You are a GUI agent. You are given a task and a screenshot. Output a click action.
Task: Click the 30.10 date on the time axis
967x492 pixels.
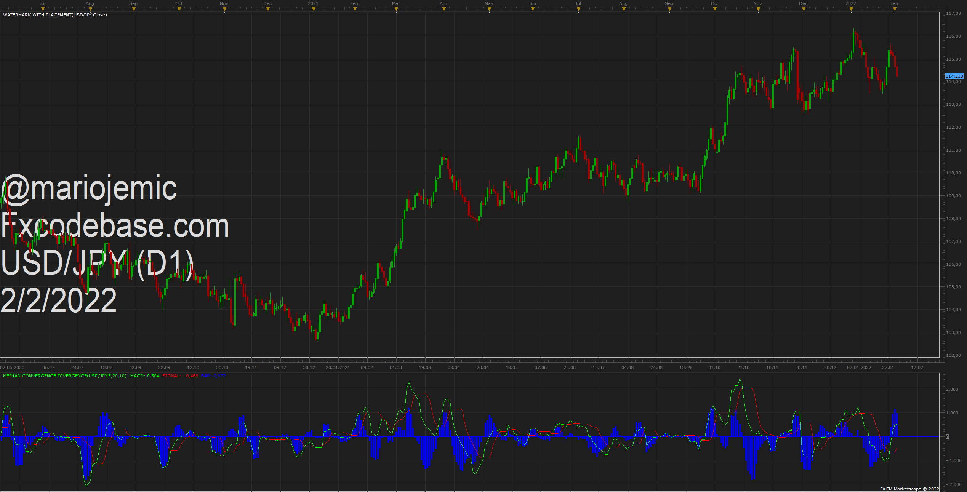pos(222,367)
